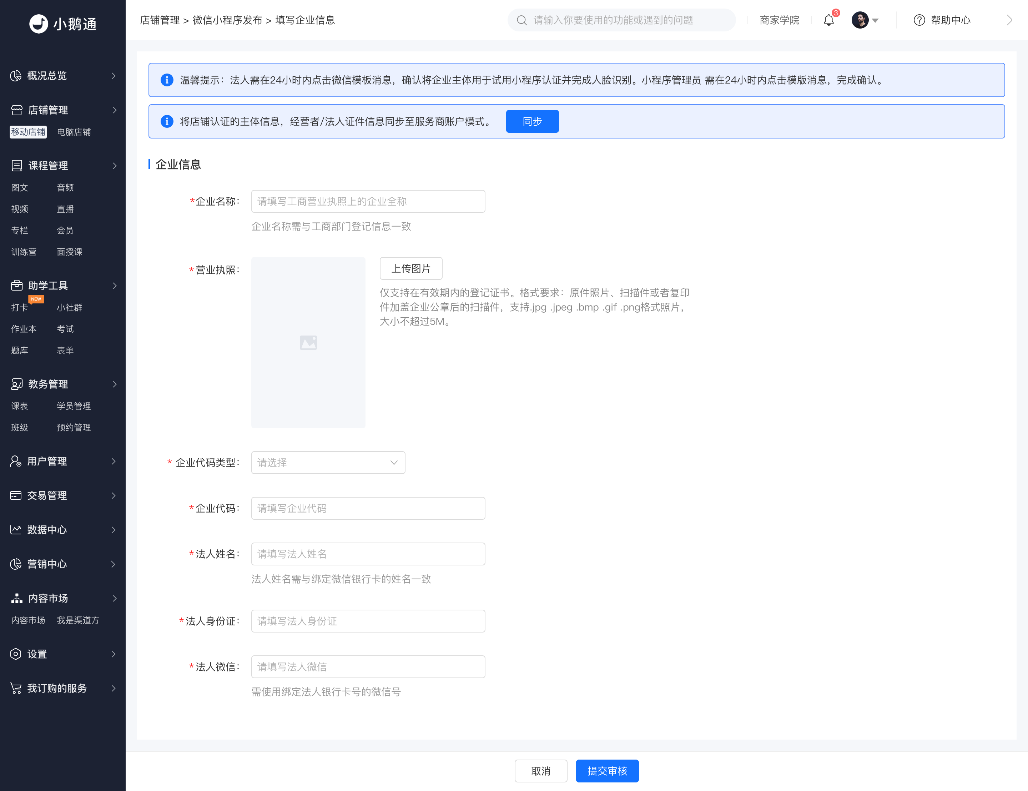Viewport: 1028px width, 791px height.
Task: Click the 上传图片 button
Action: click(411, 268)
